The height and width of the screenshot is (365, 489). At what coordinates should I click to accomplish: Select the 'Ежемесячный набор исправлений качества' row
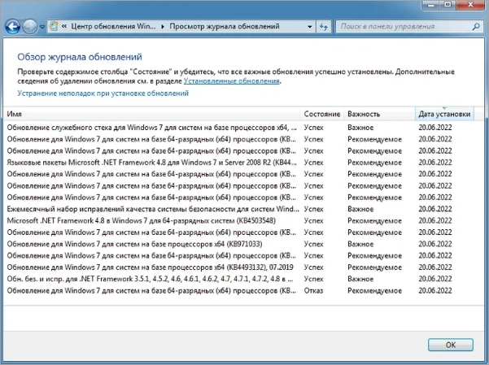pyautogui.click(x=240, y=209)
